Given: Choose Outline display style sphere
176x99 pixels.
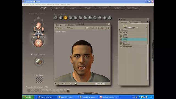Looking at the screenshot, I should 32,90.
